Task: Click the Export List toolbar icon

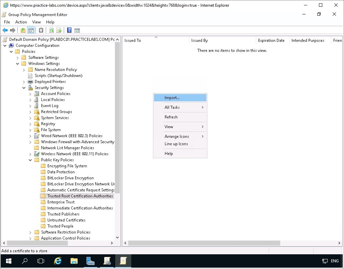Action: [59, 30]
